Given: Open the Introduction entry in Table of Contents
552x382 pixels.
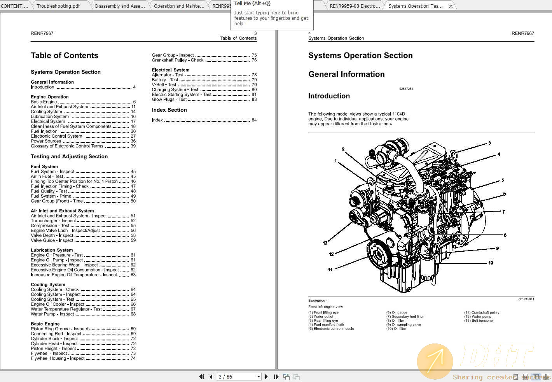Looking at the screenshot, I should coord(42,87).
